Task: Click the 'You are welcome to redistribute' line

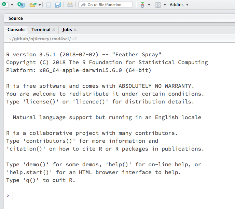Action: click(x=105, y=94)
